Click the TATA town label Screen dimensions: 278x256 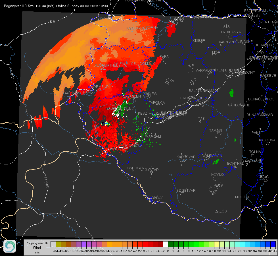click(225, 26)
